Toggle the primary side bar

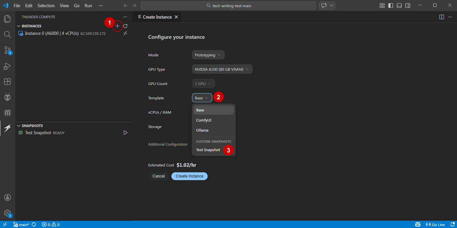click(x=391, y=6)
